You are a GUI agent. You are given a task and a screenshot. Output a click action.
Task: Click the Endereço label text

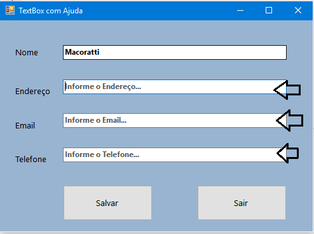(x=32, y=92)
